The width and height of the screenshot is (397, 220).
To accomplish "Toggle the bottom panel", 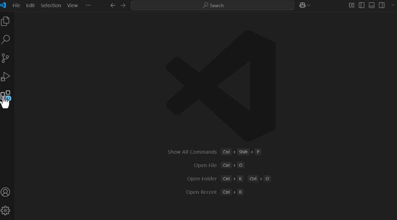I will pos(372,5).
